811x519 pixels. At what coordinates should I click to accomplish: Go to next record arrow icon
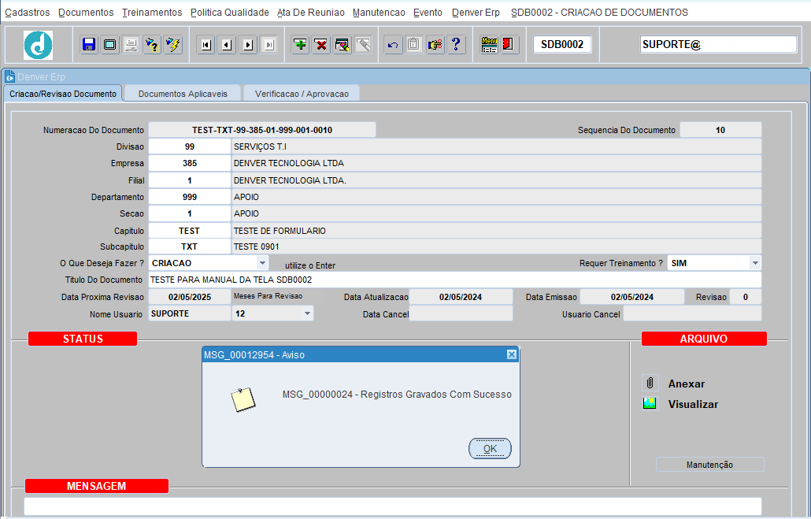[248, 45]
